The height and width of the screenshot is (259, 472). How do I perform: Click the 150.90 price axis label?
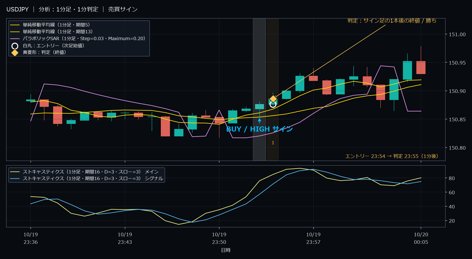(457, 91)
